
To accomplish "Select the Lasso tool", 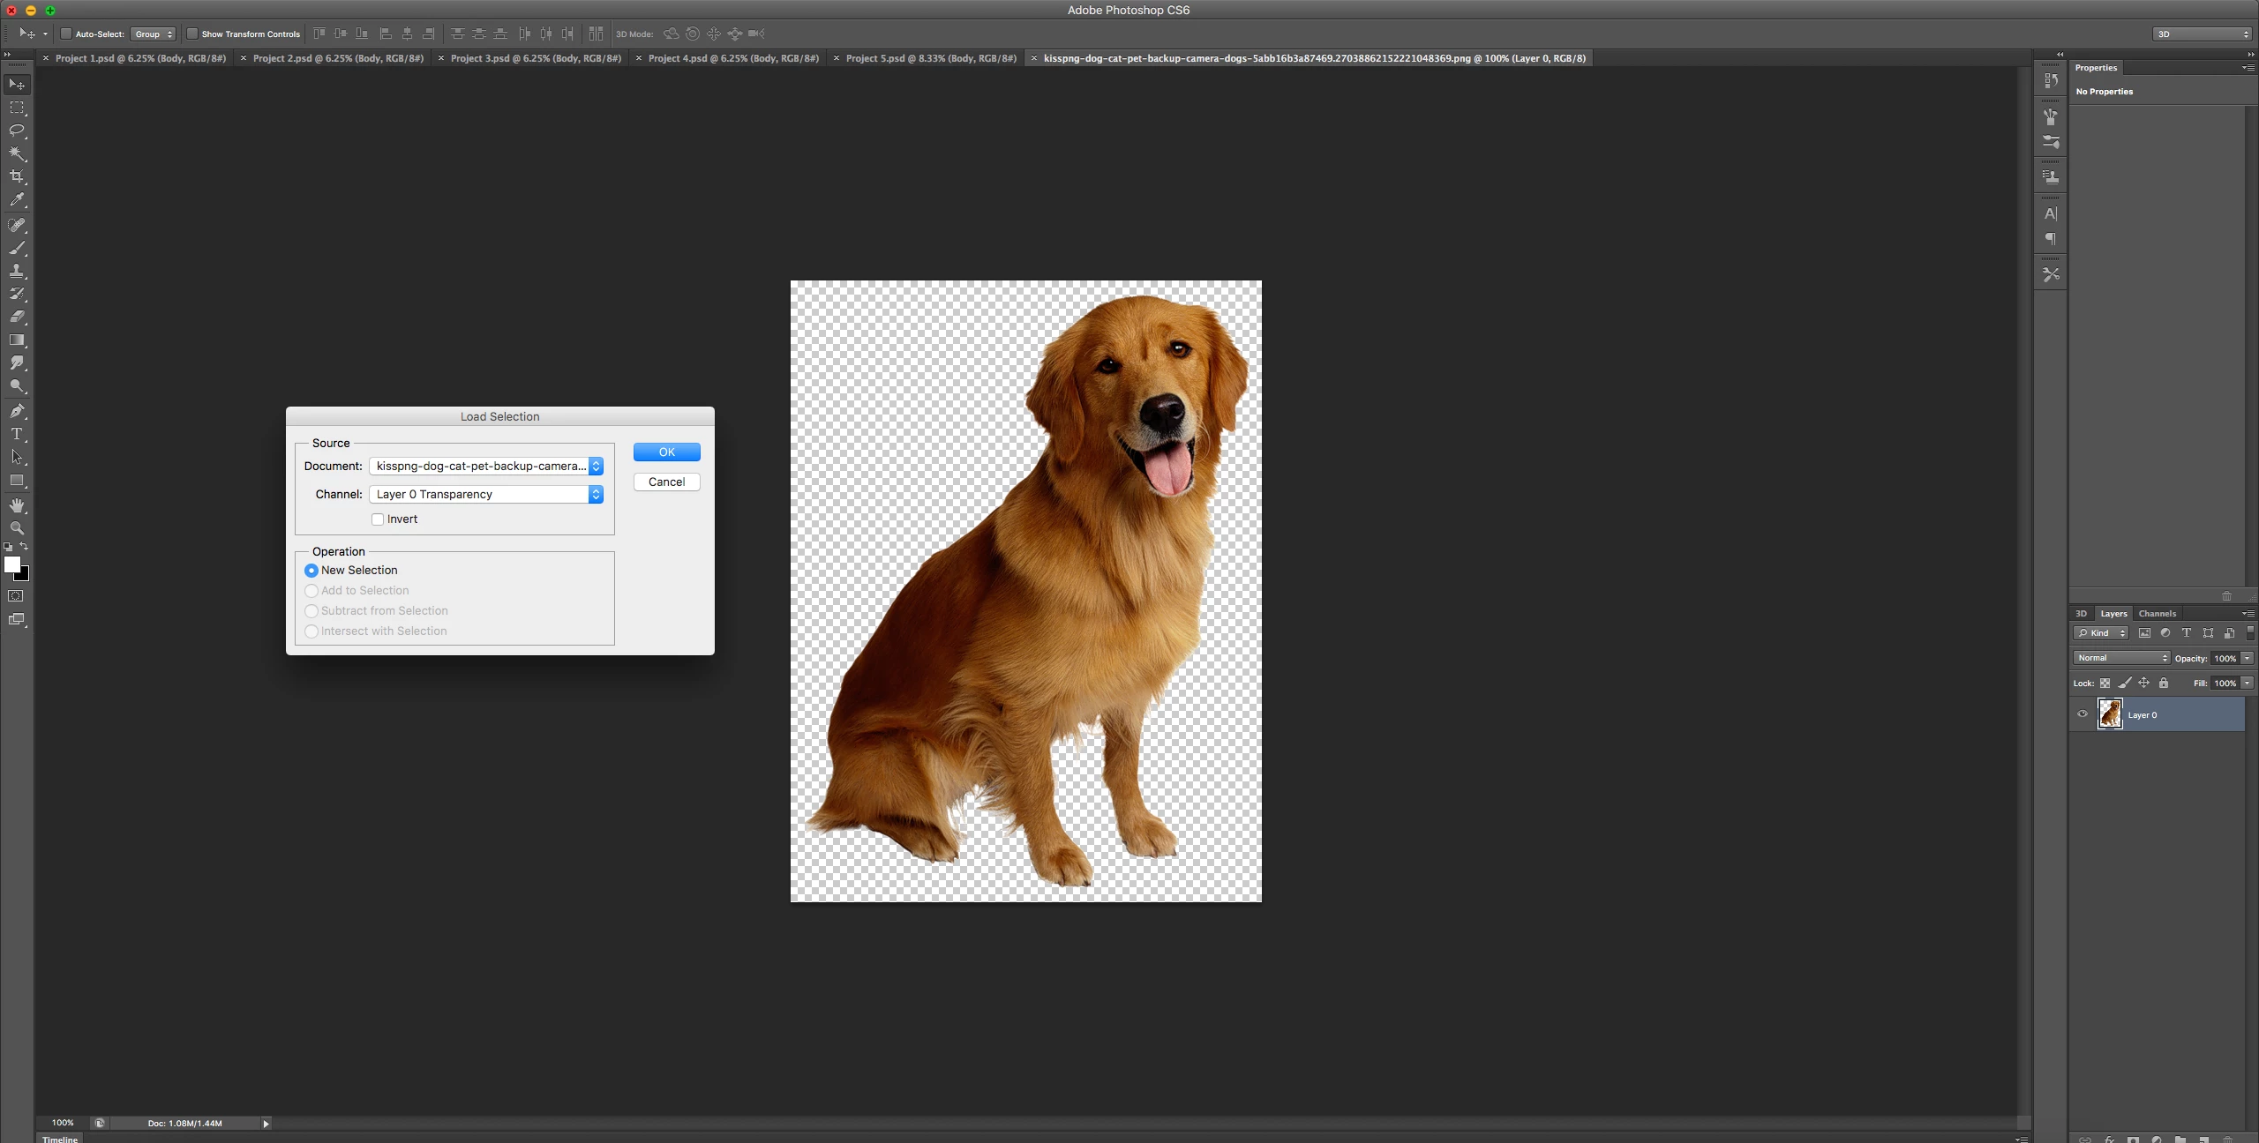I will (17, 131).
